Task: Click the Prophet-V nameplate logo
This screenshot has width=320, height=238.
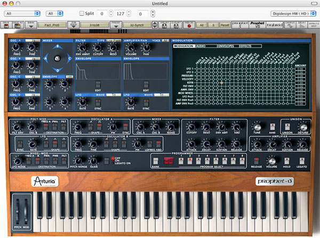Action: tap(275, 181)
